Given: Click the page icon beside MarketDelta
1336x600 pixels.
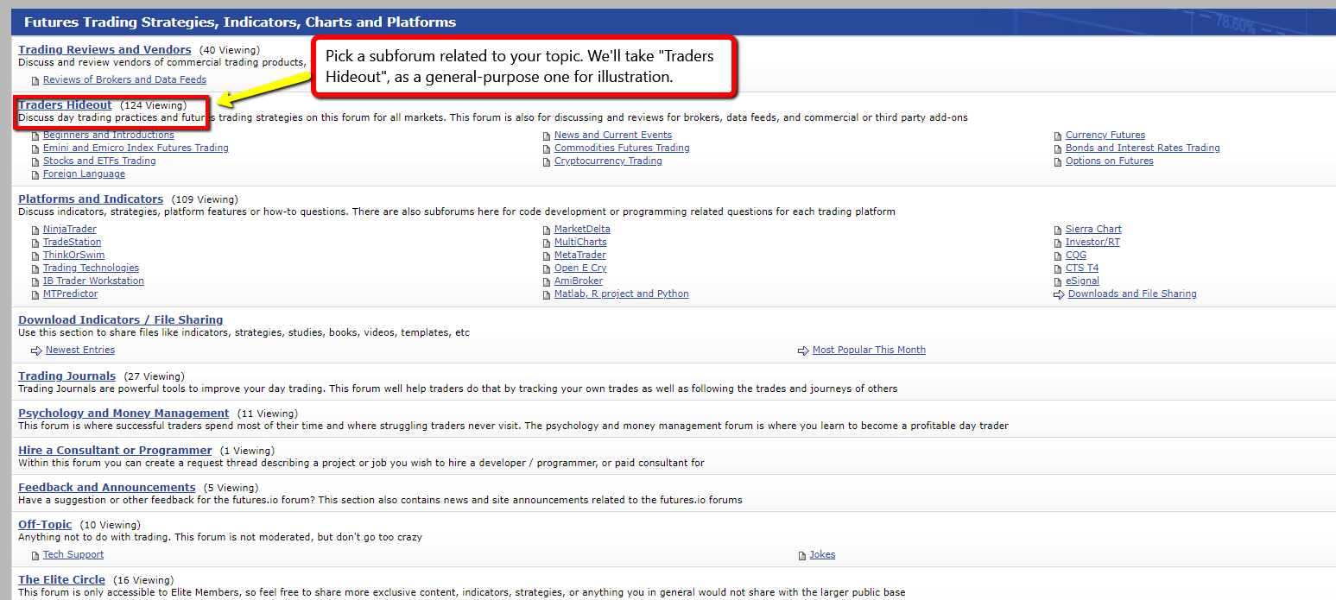Looking at the screenshot, I should pos(547,230).
